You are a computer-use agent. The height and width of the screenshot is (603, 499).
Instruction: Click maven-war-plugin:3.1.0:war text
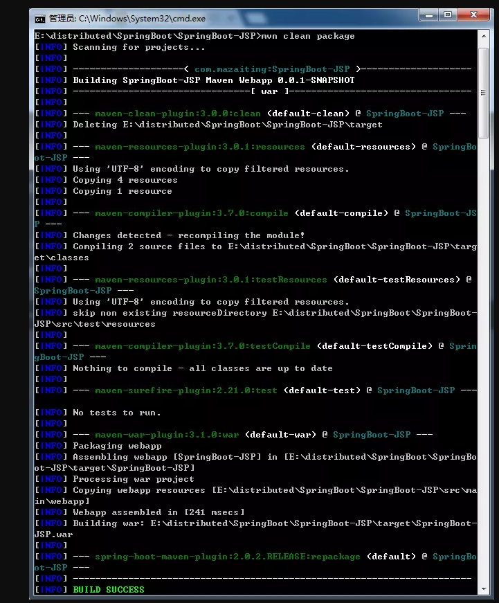coord(167,435)
